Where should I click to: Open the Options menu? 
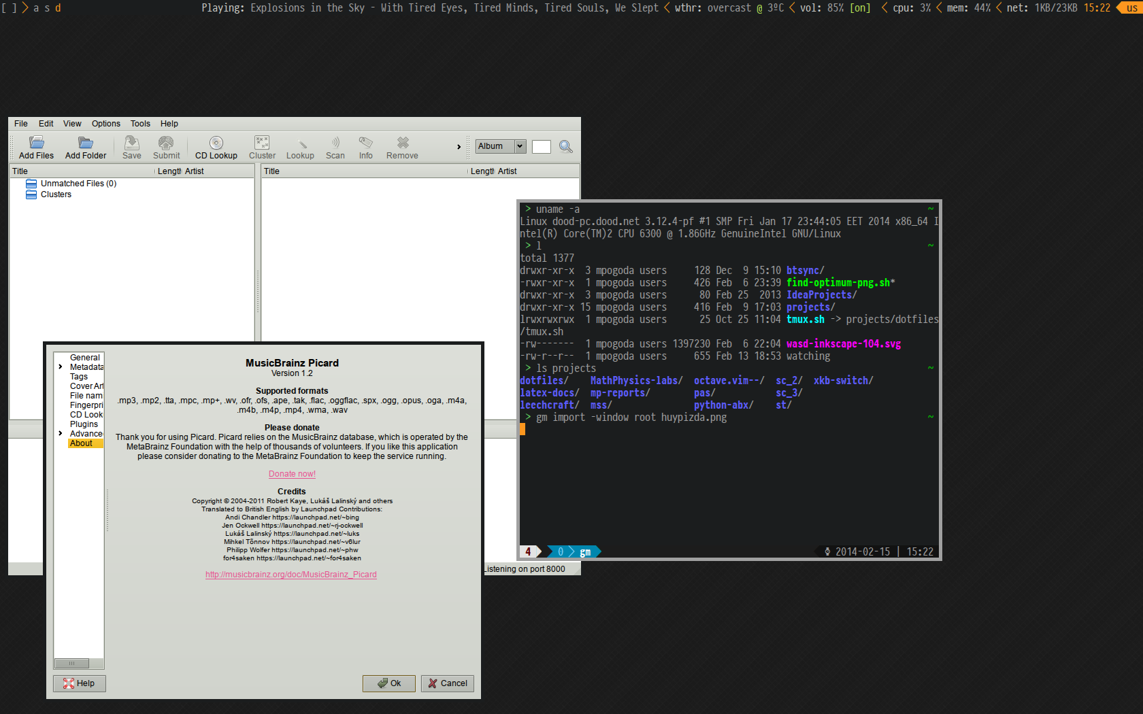(106, 124)
